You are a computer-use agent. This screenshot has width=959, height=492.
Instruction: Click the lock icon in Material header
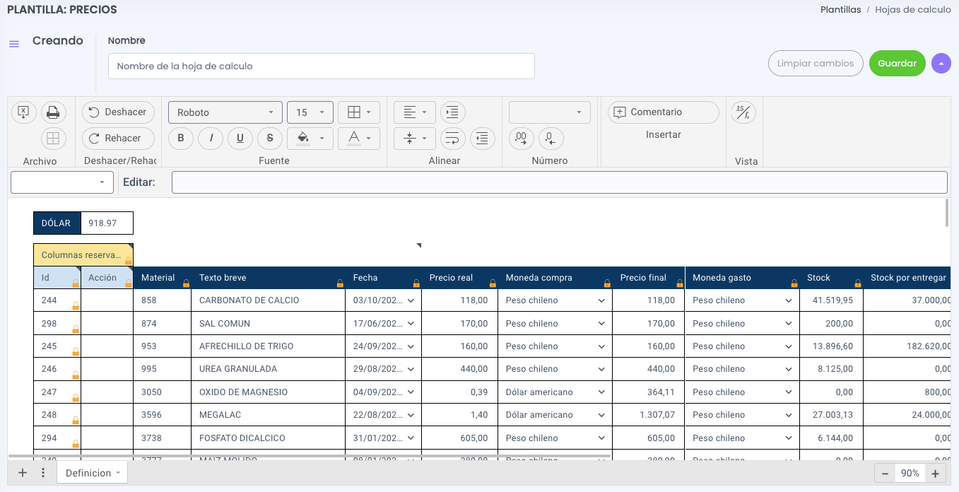tap(186, 283)
